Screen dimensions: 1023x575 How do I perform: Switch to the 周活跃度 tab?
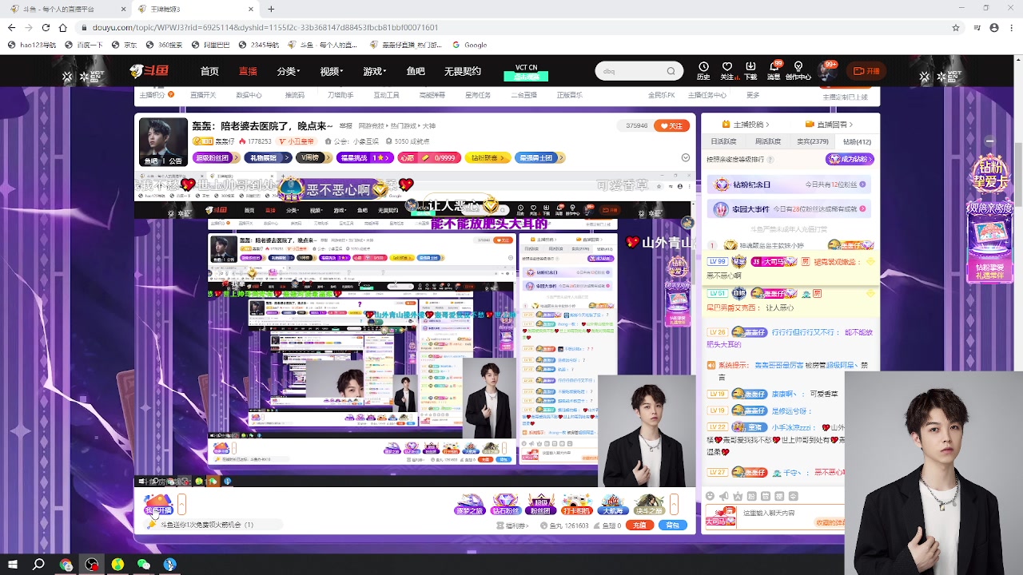coord(768,141)
